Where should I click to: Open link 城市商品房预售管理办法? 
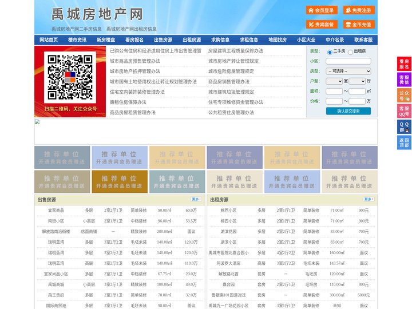[135, 61]
